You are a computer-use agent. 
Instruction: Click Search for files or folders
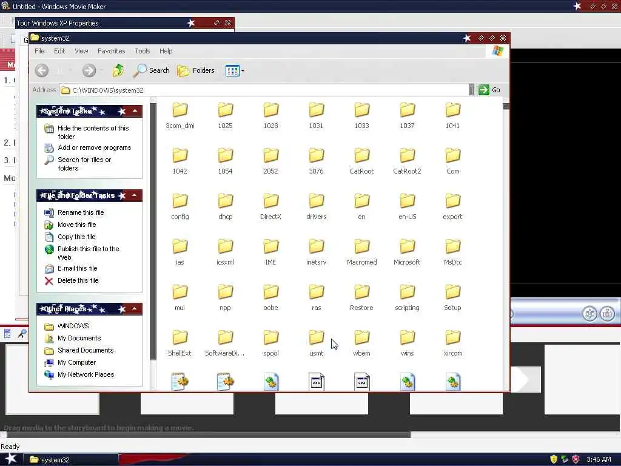point(84,164)
